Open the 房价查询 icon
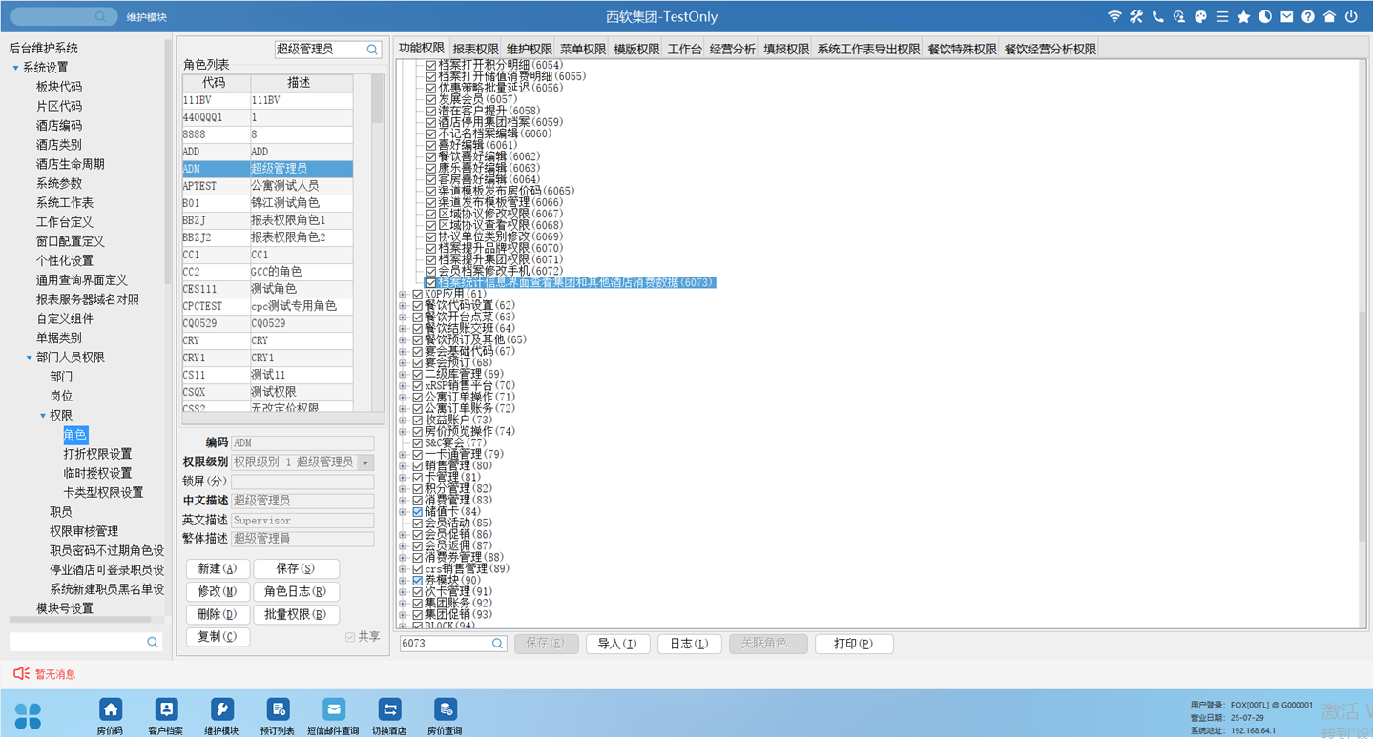1373x739 pixels. click(x=445, y=710)
